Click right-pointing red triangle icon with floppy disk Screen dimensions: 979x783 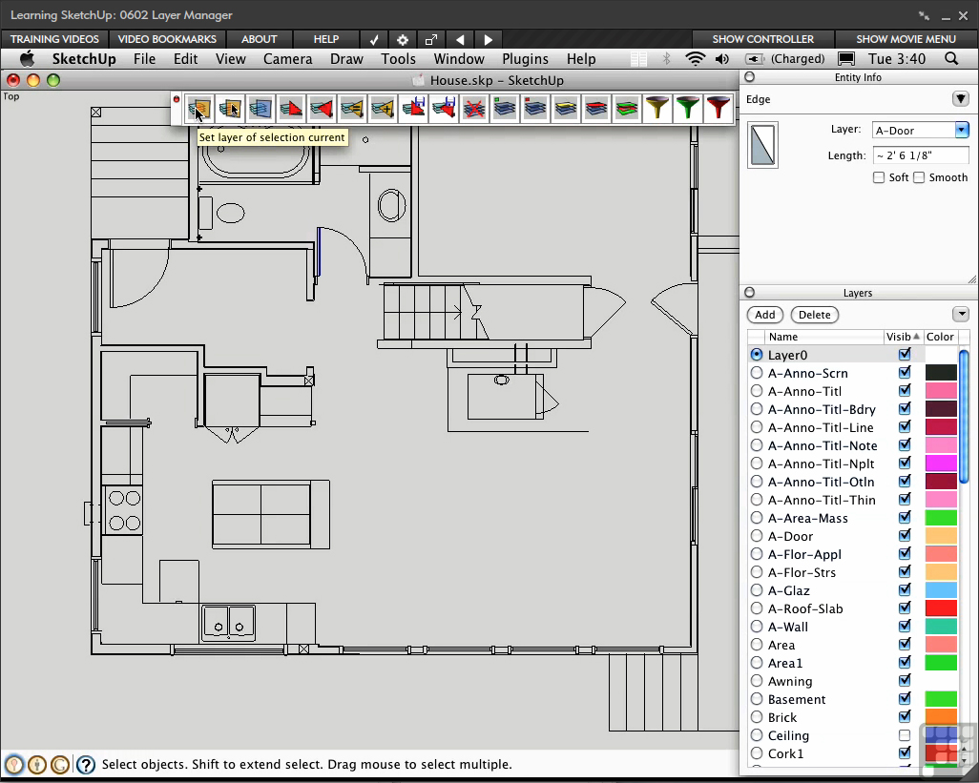click(x=413, y=109)
